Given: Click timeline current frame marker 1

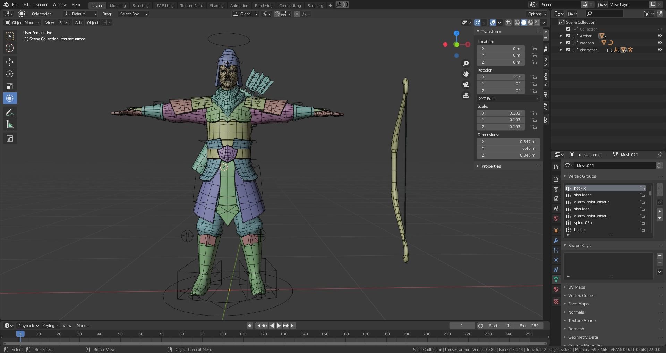Looking at the screenshot, I should pos(20,334).
